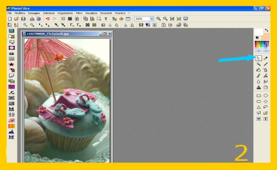Activate the hand scroll tool
This screenshot has width=277, height=170.
click(266, 88)
